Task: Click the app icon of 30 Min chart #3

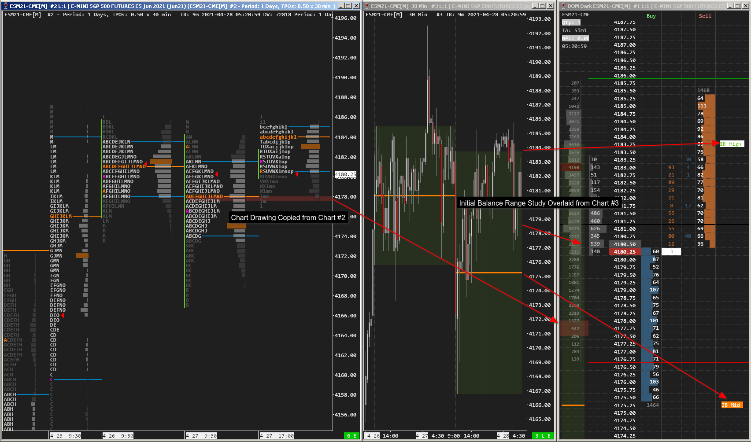Action: (x=367, y=6)
